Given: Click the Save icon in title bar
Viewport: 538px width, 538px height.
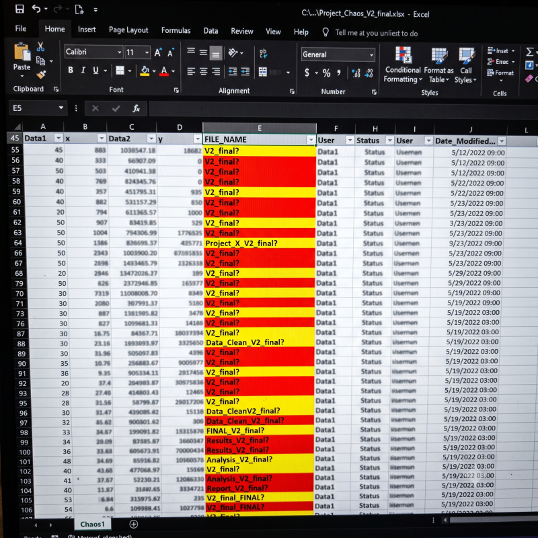Looking at the screenshot, I should point(20,9).
